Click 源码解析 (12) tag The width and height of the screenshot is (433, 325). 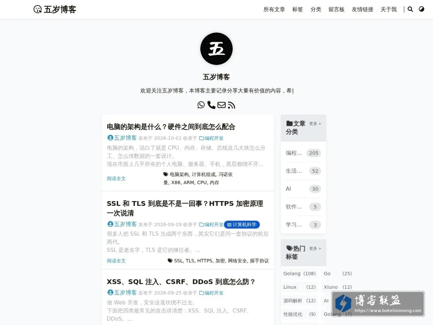pyautogui.click(x=299, y=301)
